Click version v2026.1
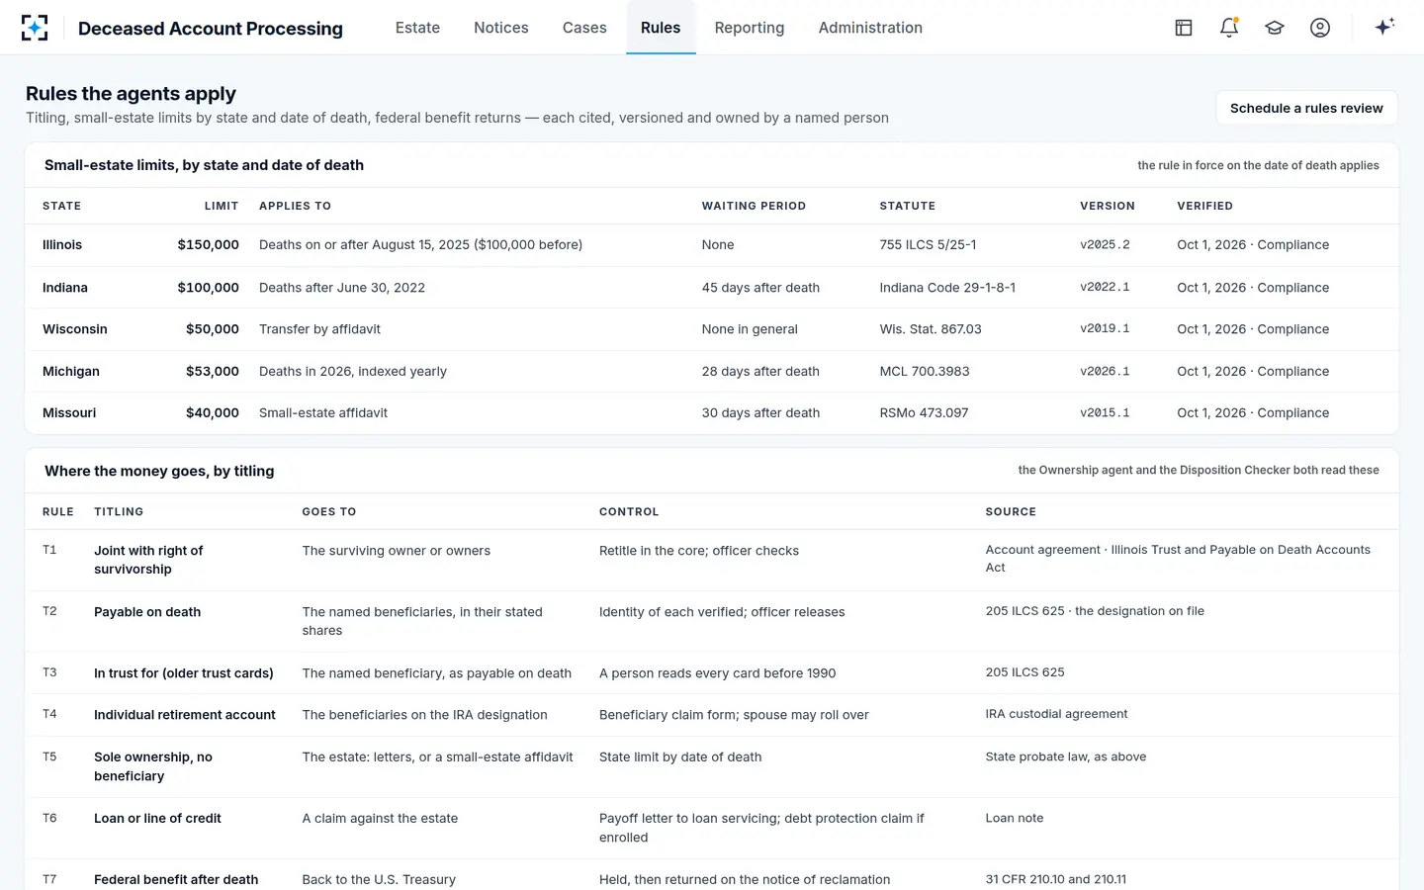 click(x=1105, y=372)
